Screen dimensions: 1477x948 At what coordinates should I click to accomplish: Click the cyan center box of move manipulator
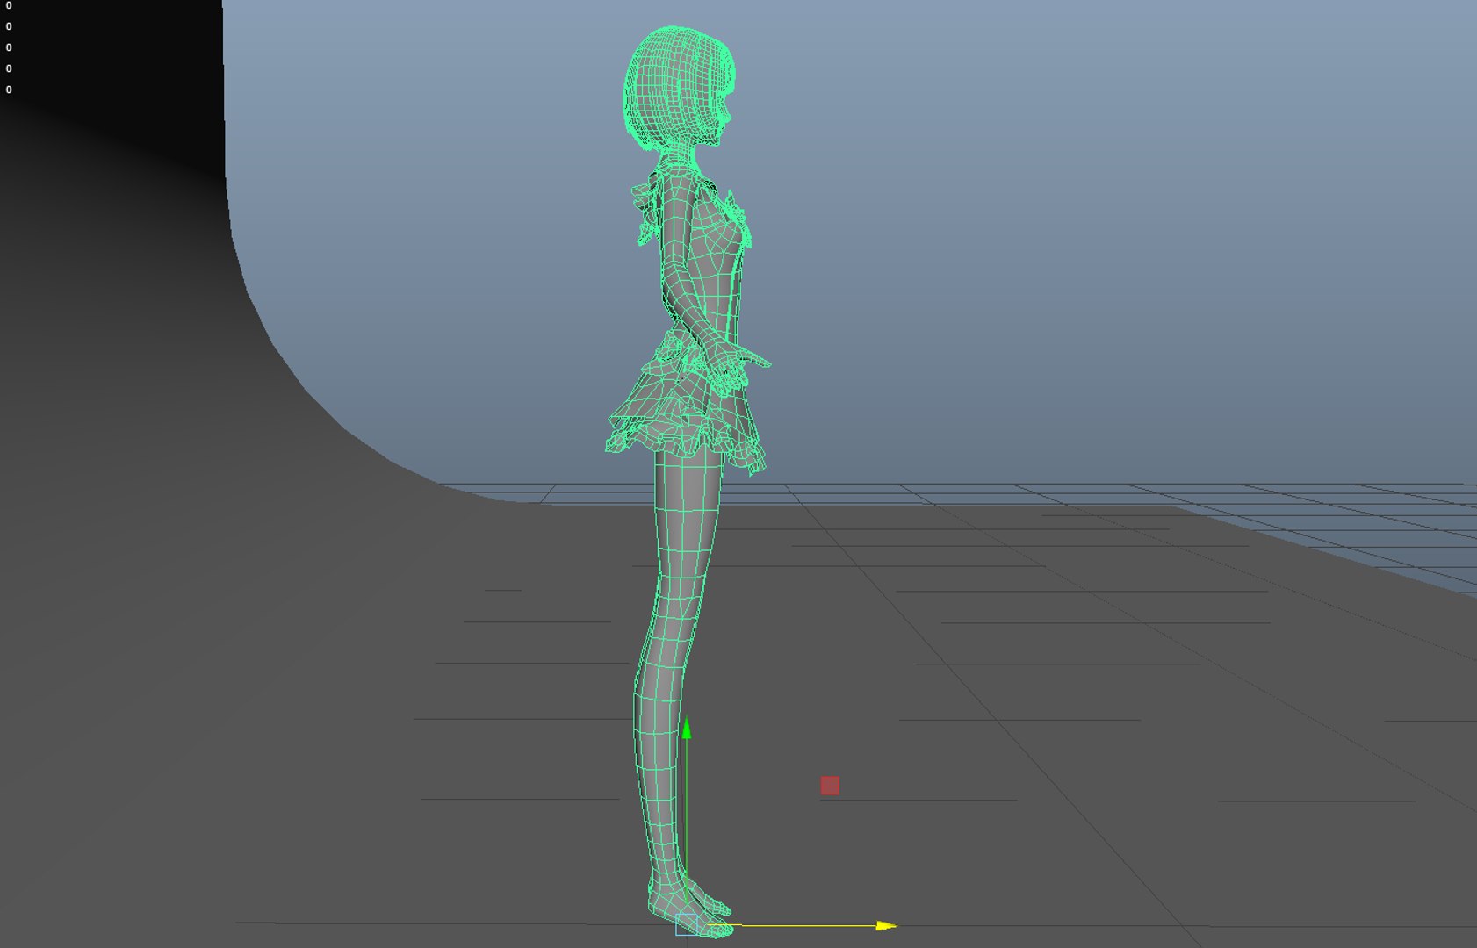pos(687,924)
